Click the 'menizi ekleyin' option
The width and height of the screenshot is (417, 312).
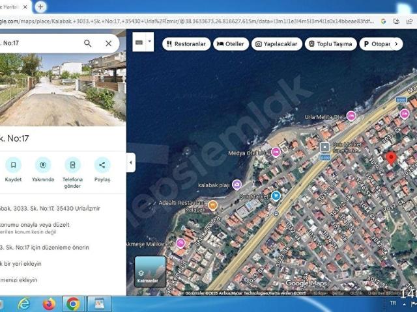tap(19, 280)
